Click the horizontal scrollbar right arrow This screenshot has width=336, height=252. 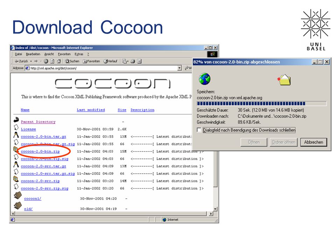211,213
